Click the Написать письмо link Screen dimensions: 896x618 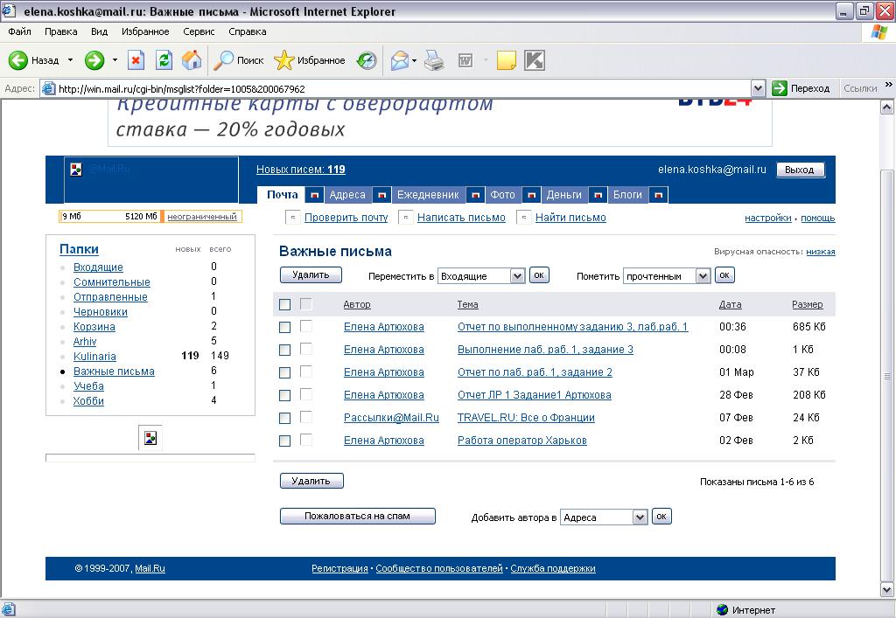click(461, 218)
